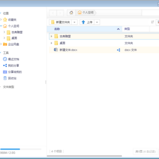Open 回收站 via its trash can icon
Screen dimensions: 159x159
coord(5,78)
